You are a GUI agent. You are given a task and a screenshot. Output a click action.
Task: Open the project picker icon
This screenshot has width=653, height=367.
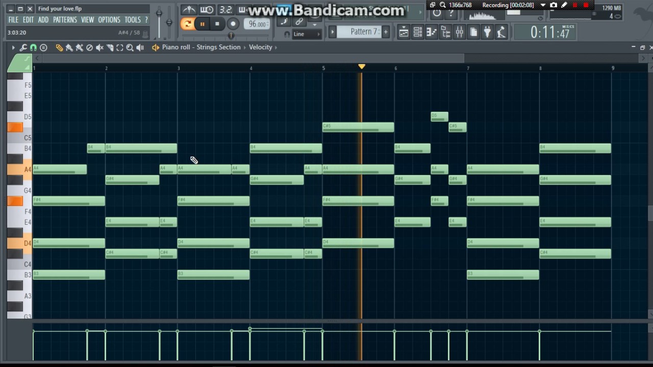473,33
